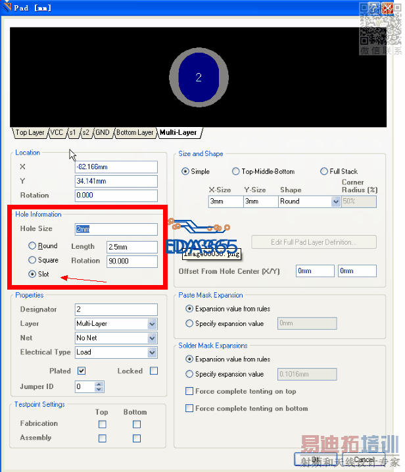
Task: Open the Net dropdown
Action: 152,338
